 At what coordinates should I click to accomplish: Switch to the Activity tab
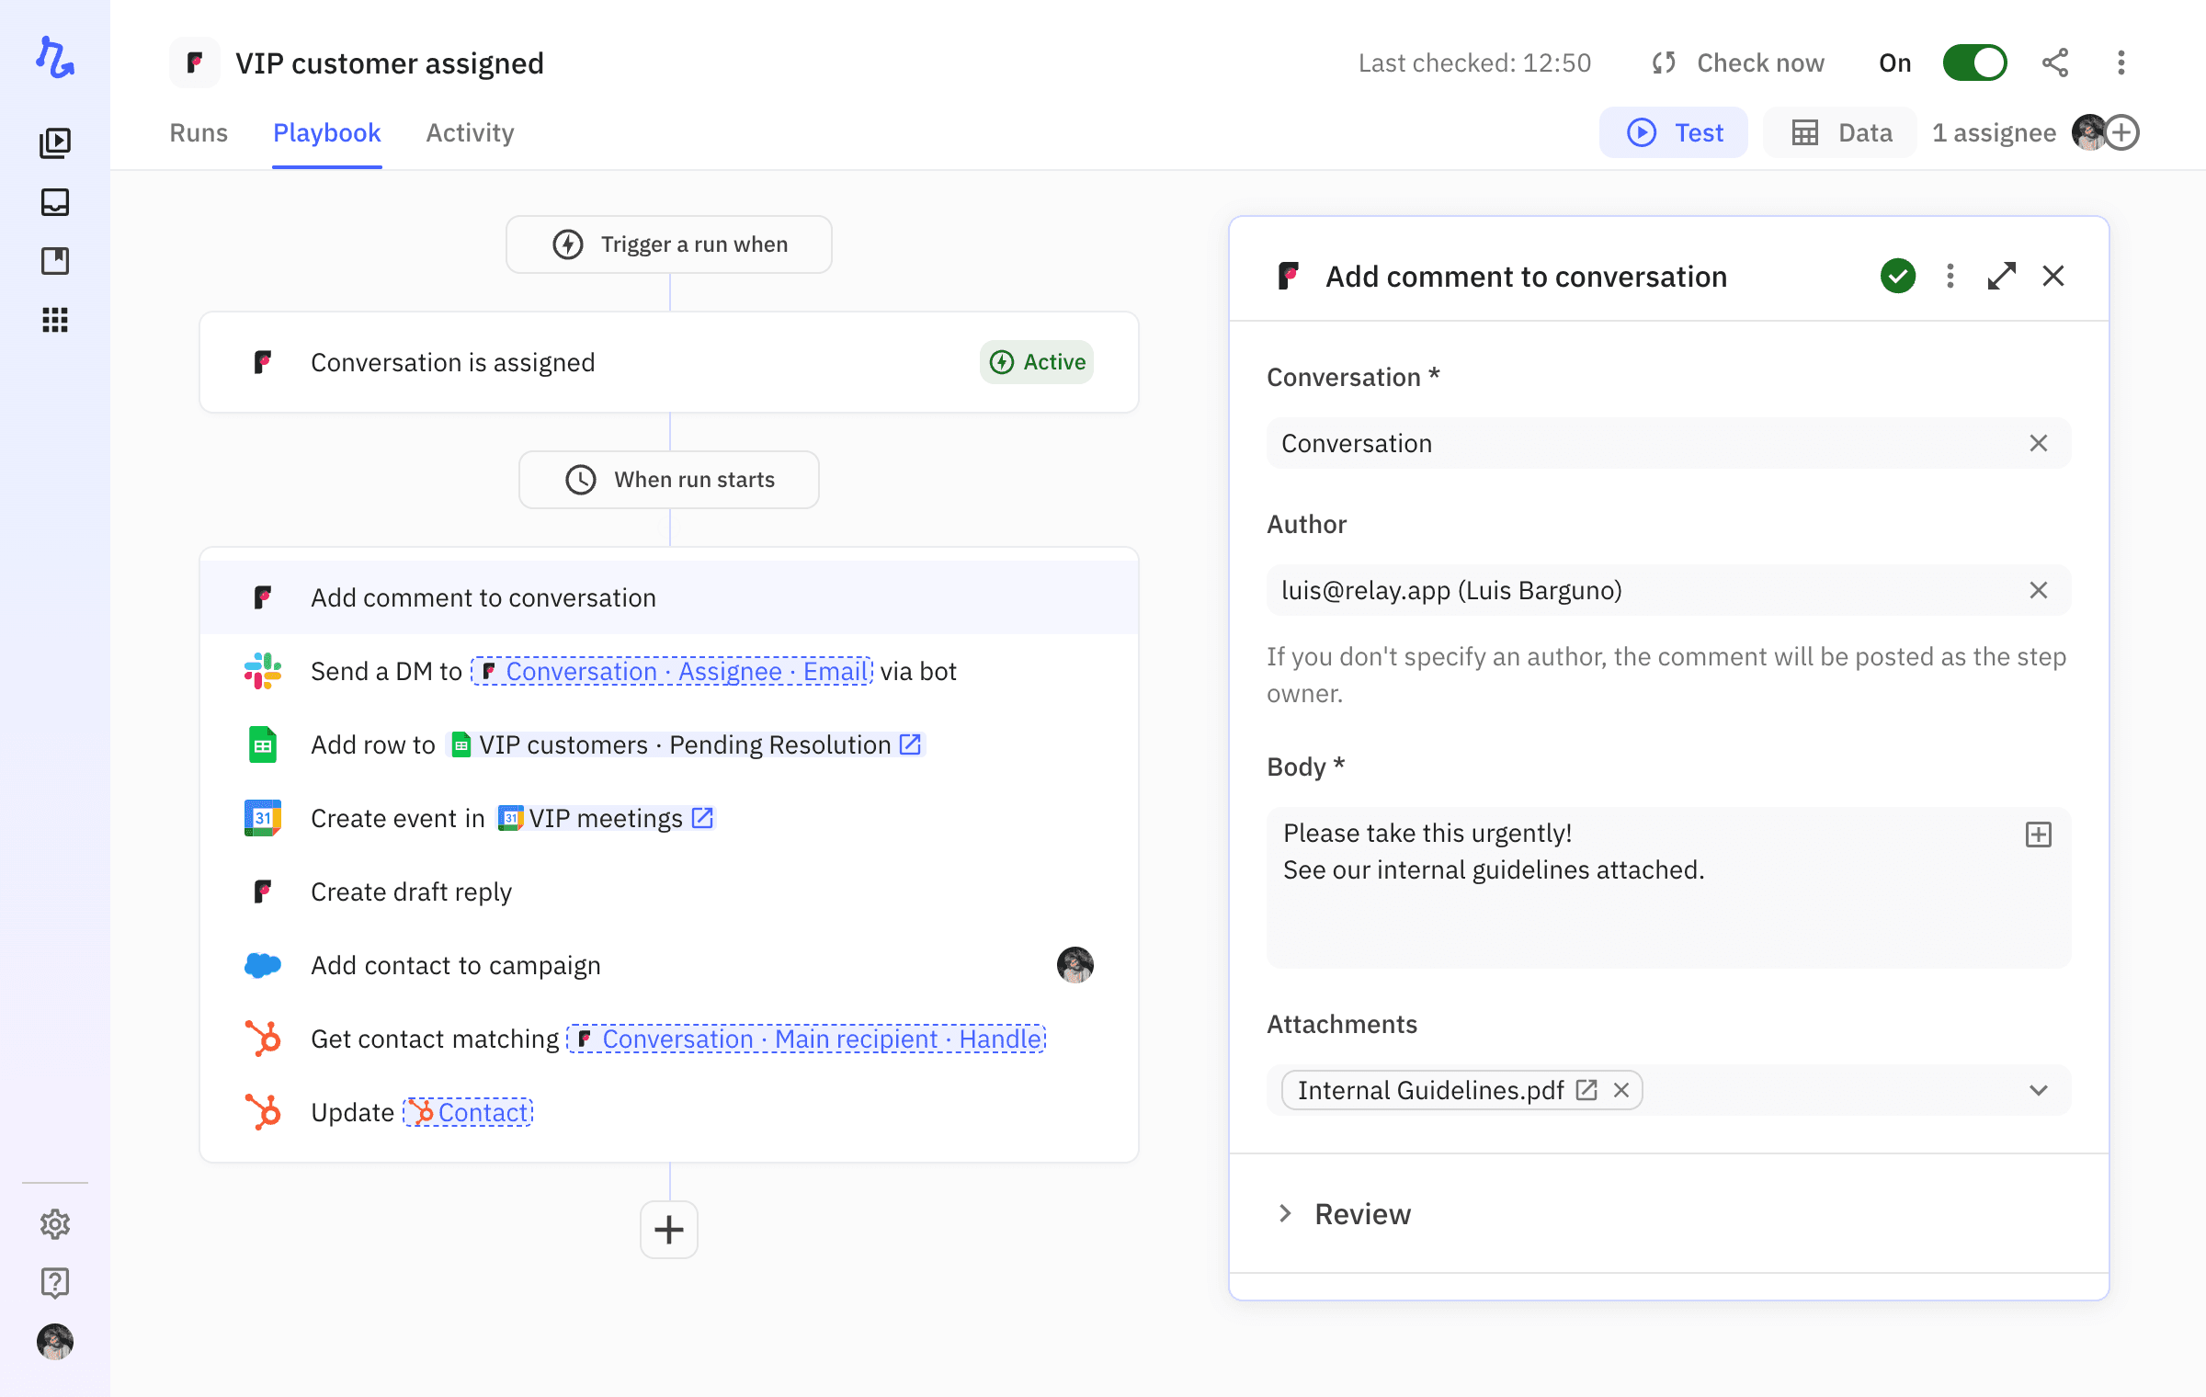tap(470, 132)
